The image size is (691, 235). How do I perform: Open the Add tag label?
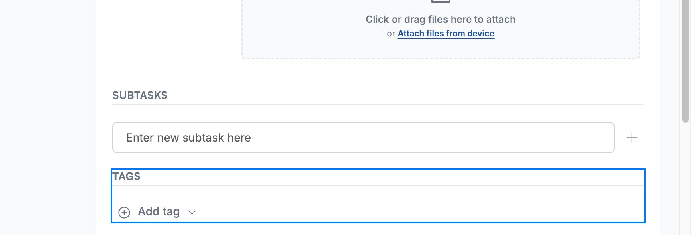point(159,211)
